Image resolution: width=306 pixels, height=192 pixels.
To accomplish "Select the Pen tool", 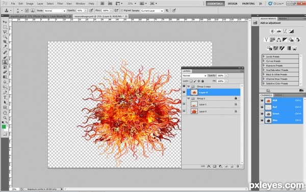I will click(x=5, y=92).
